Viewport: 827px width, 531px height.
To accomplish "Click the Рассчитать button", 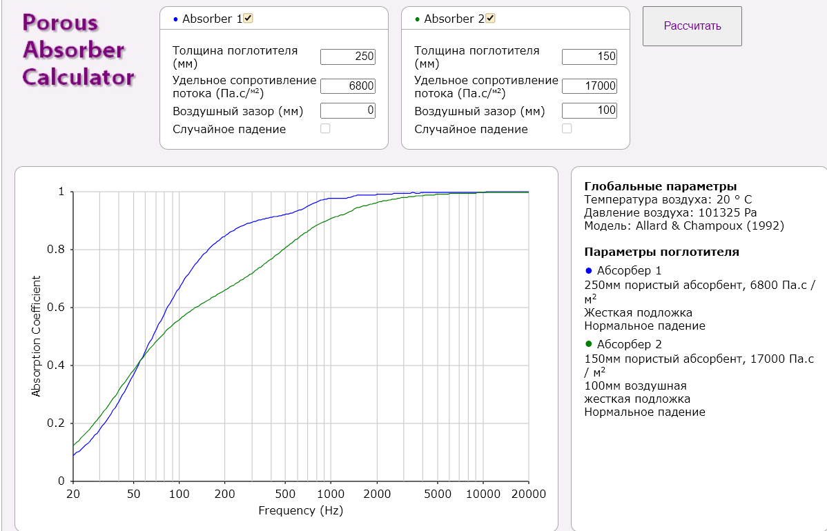I will pos(692,26).
